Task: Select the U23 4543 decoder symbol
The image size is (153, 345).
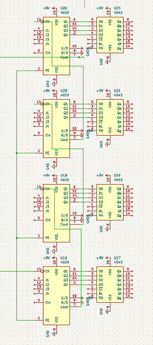Action: (110, 35)
